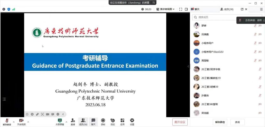This screenshot has width=265, height=127.
Task: Open the blue security shield icon
Action: coord(9,9)
